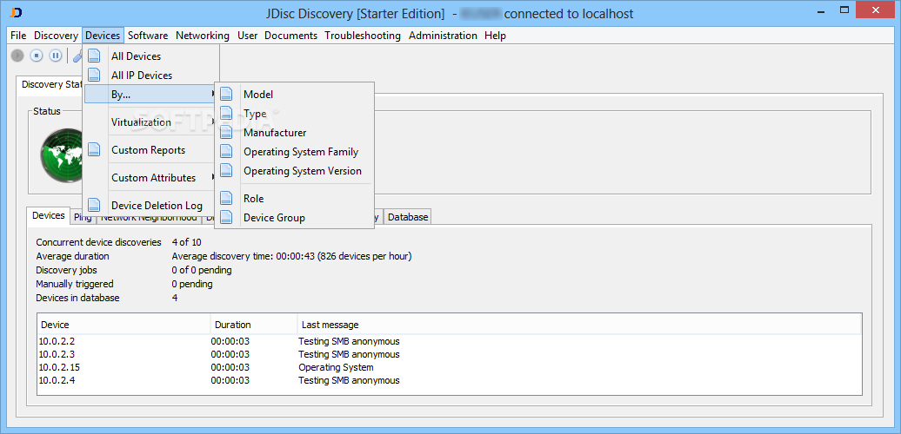Select the 10.0.2.2 device row
Viewport: 901px width, 434px height.
point(450,341)
